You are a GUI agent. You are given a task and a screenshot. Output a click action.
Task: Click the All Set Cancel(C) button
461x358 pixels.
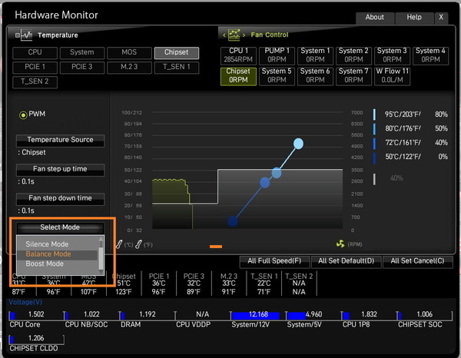418,261
